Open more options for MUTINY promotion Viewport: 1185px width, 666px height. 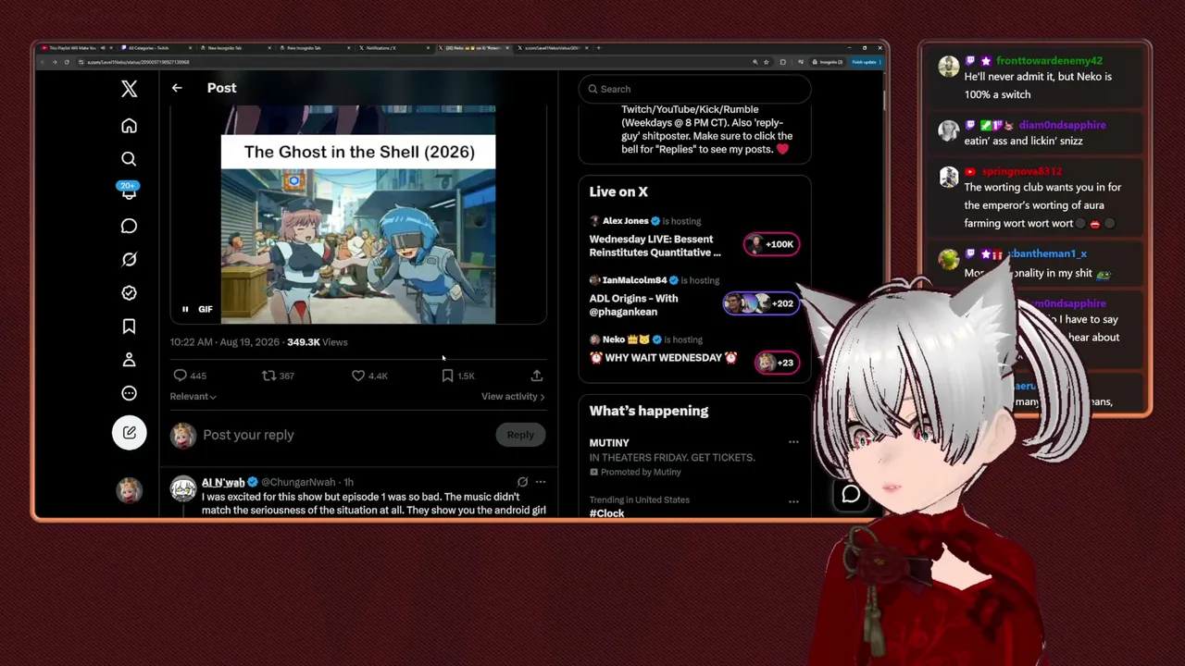click(x=793, y=442)
